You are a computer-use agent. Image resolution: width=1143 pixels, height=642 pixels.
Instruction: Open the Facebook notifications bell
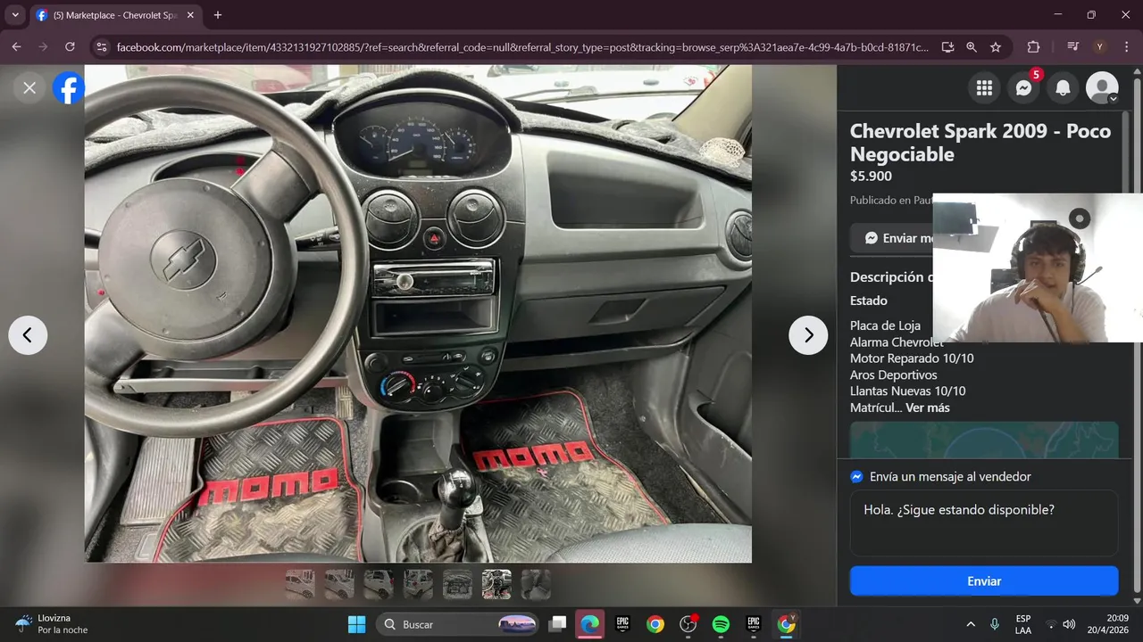(1063, 87)
